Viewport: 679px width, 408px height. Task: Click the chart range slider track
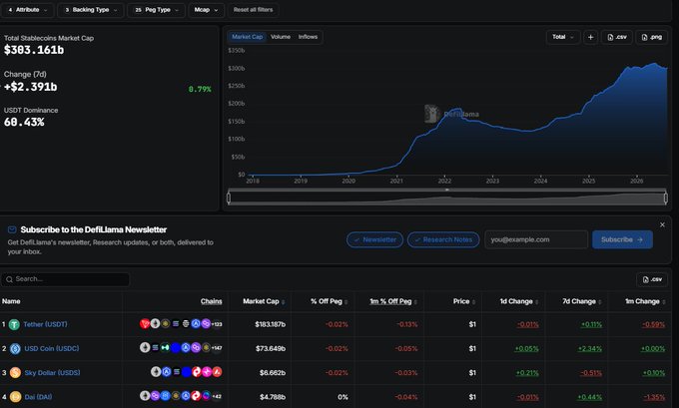pyautogui.click(x=447, y=199)
